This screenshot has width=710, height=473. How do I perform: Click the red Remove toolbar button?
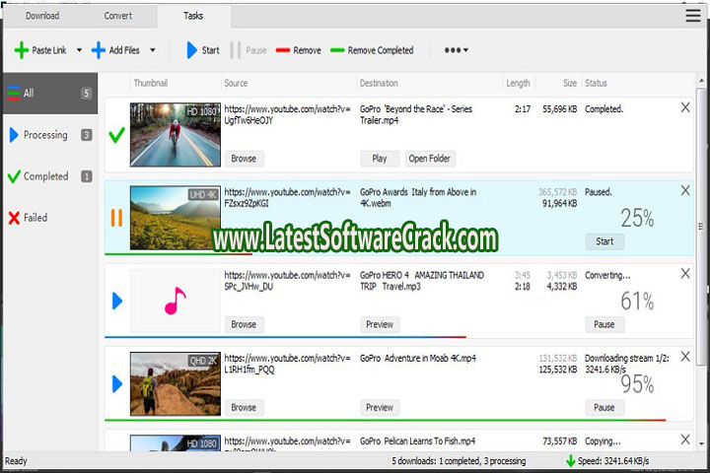(x=297, y=50)
